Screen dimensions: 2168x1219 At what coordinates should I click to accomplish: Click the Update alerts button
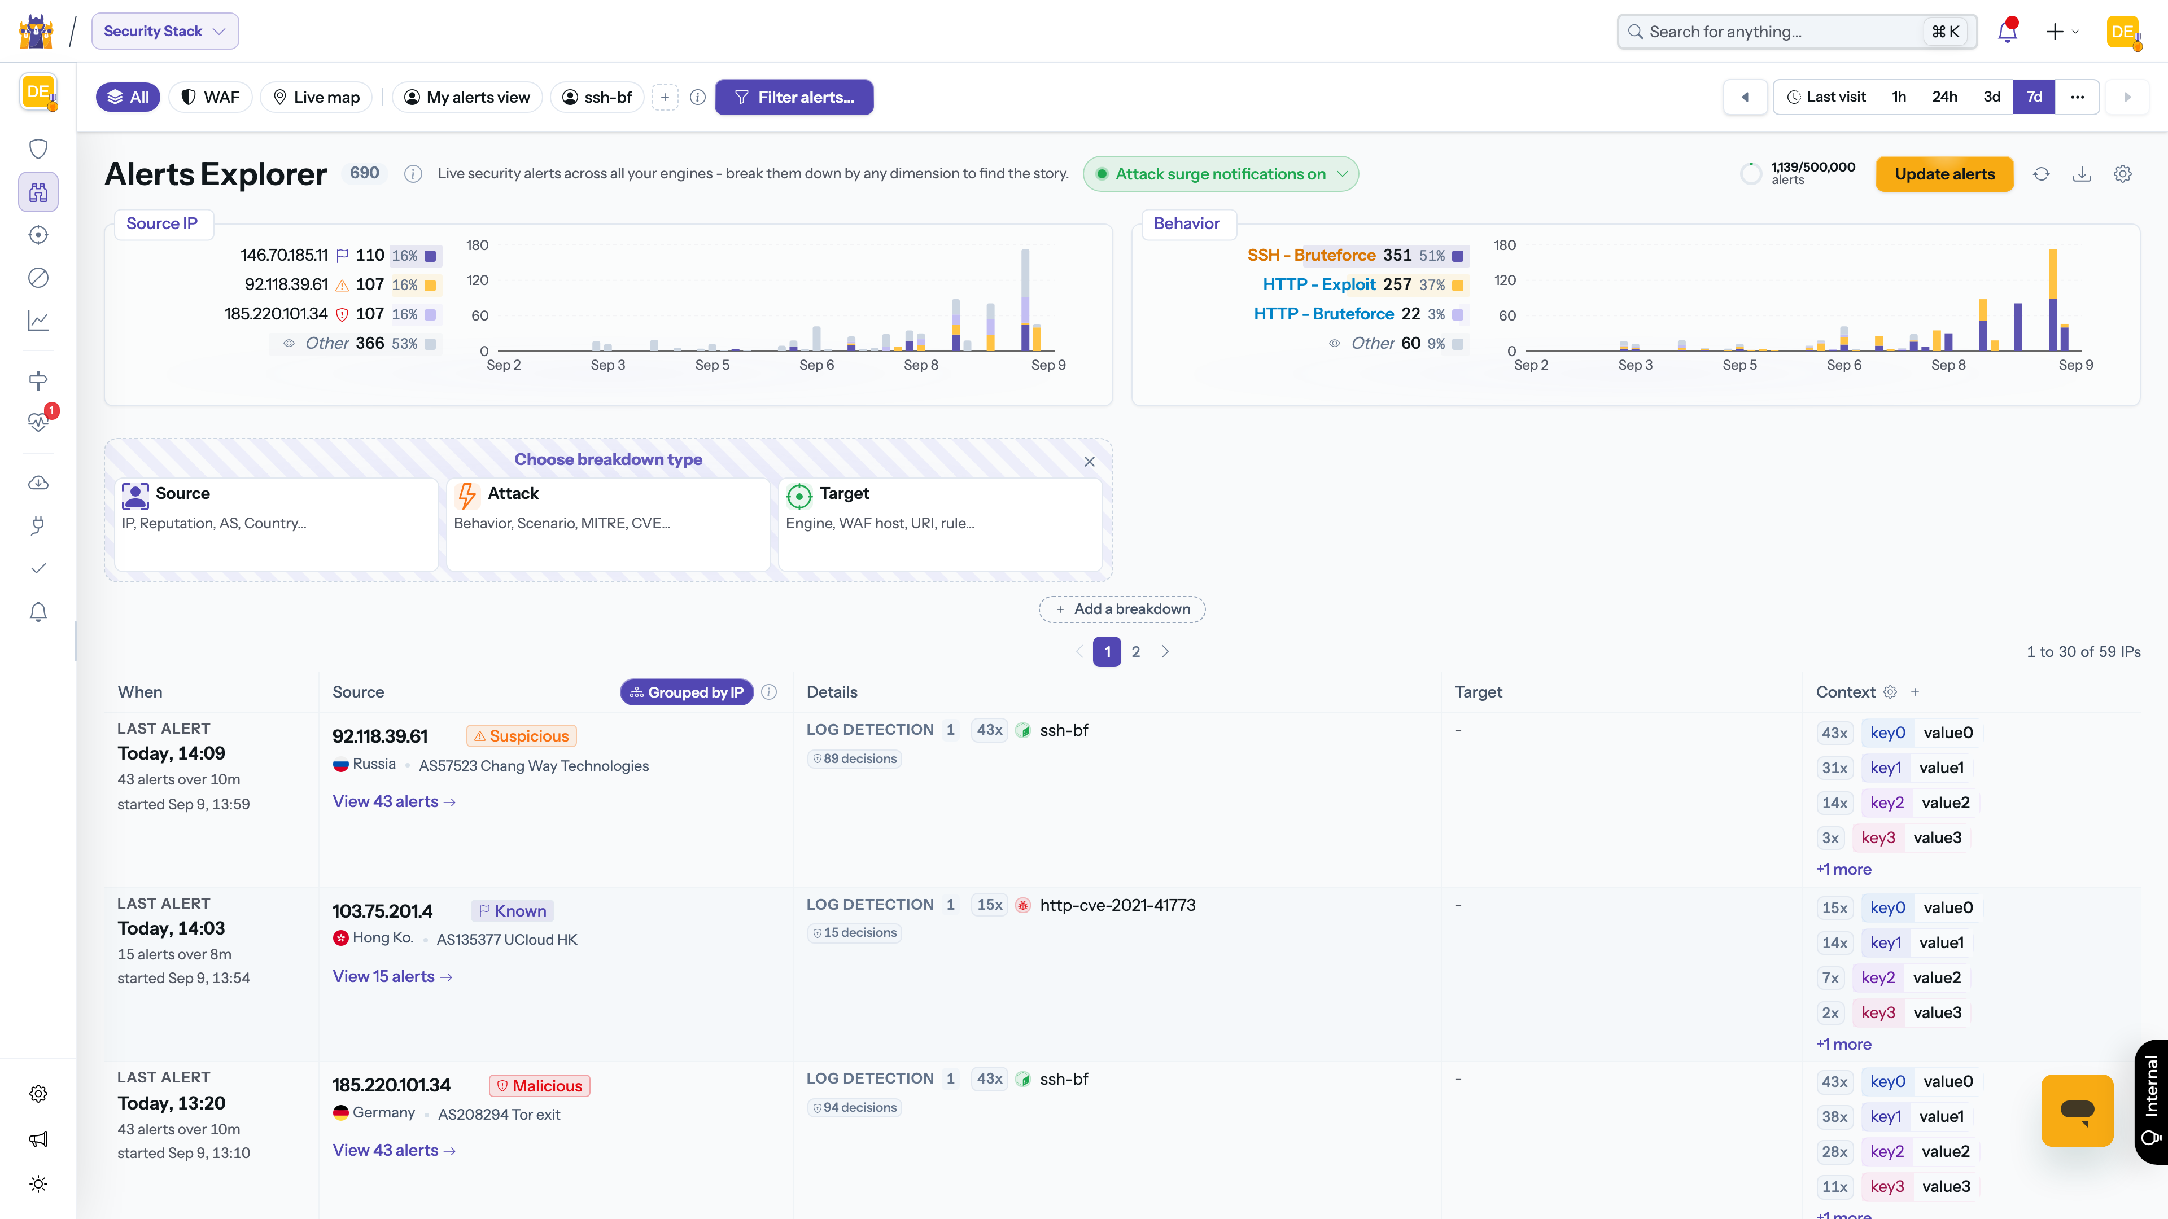click(x=1945, y=174)
